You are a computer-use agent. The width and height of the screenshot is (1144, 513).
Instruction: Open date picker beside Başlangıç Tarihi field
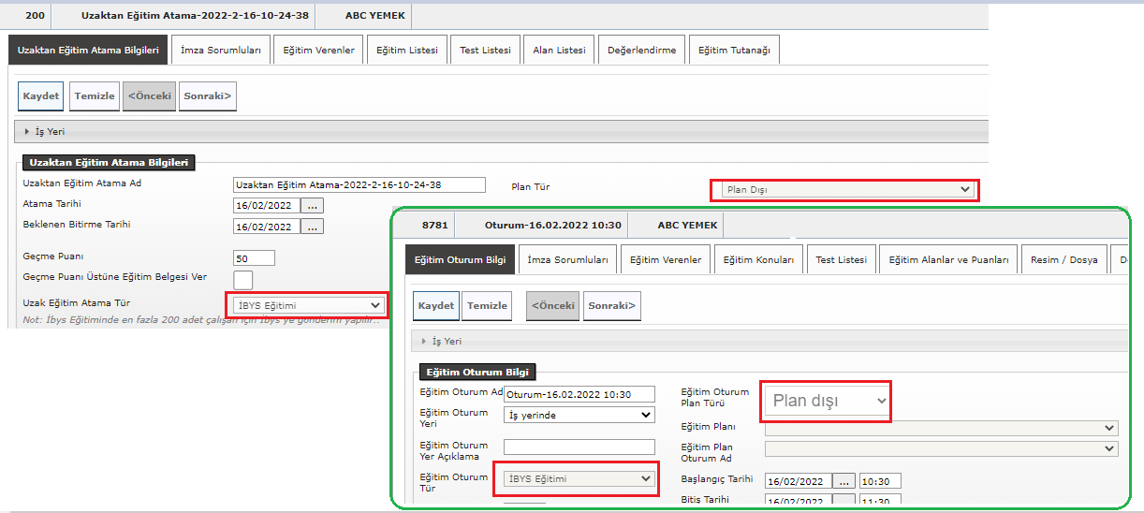click(x=844, y=481)
